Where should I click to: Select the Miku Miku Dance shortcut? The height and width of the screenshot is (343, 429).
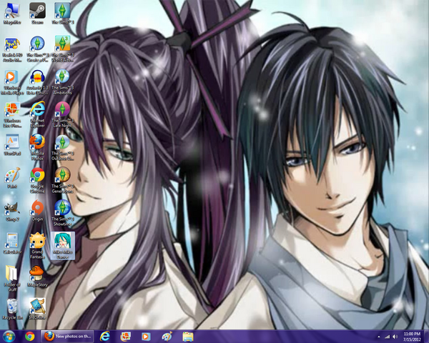tap(63, 246)
